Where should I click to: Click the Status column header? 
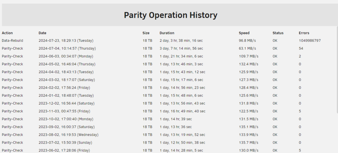coord(278,33)
